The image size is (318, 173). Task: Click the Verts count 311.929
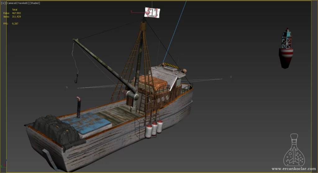[x=16, y=17]
